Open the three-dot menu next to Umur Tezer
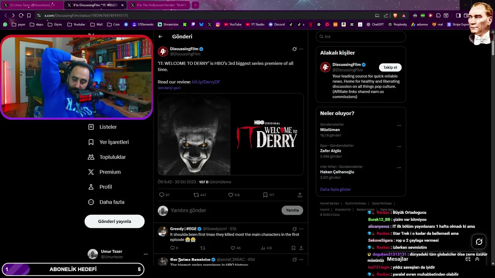The height and width of the screenshot is (278, 495). (146, 254)
